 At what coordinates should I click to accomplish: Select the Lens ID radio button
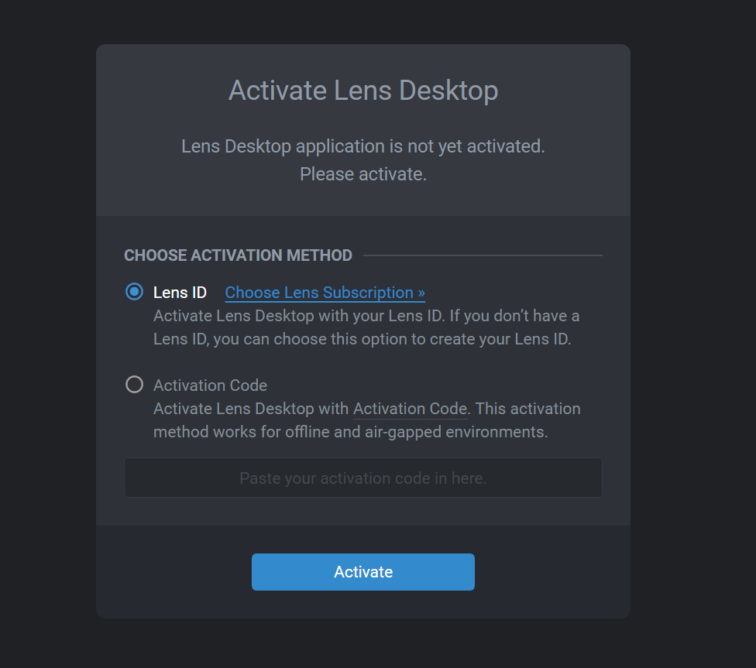(134, 292)
